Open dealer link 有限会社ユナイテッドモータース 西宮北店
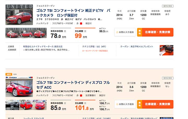188x119 pixels. (x=43, y=47)
